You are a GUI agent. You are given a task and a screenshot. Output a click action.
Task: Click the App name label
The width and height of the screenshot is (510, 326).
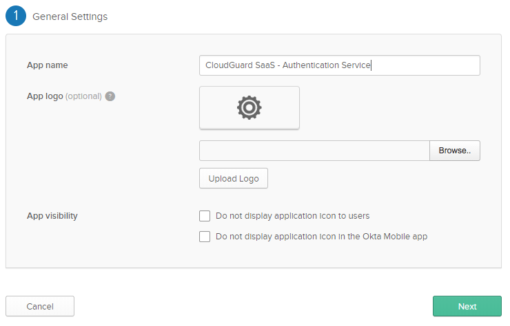click(48, 65)
